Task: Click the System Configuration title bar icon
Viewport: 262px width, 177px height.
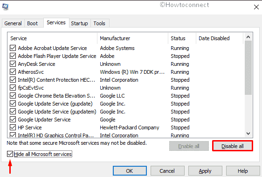Action: 5,7
